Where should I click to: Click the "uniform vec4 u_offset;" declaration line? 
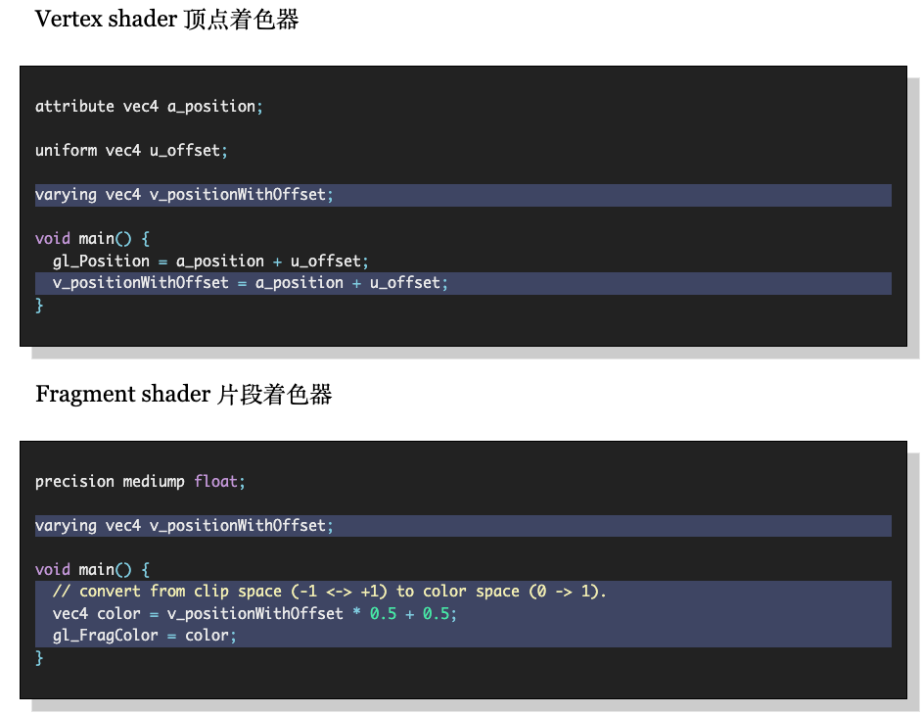[x=131, y=150]
